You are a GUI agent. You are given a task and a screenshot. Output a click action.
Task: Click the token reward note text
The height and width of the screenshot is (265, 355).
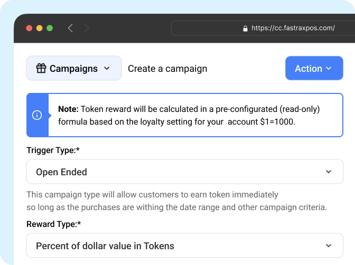[x=189, y=115]
